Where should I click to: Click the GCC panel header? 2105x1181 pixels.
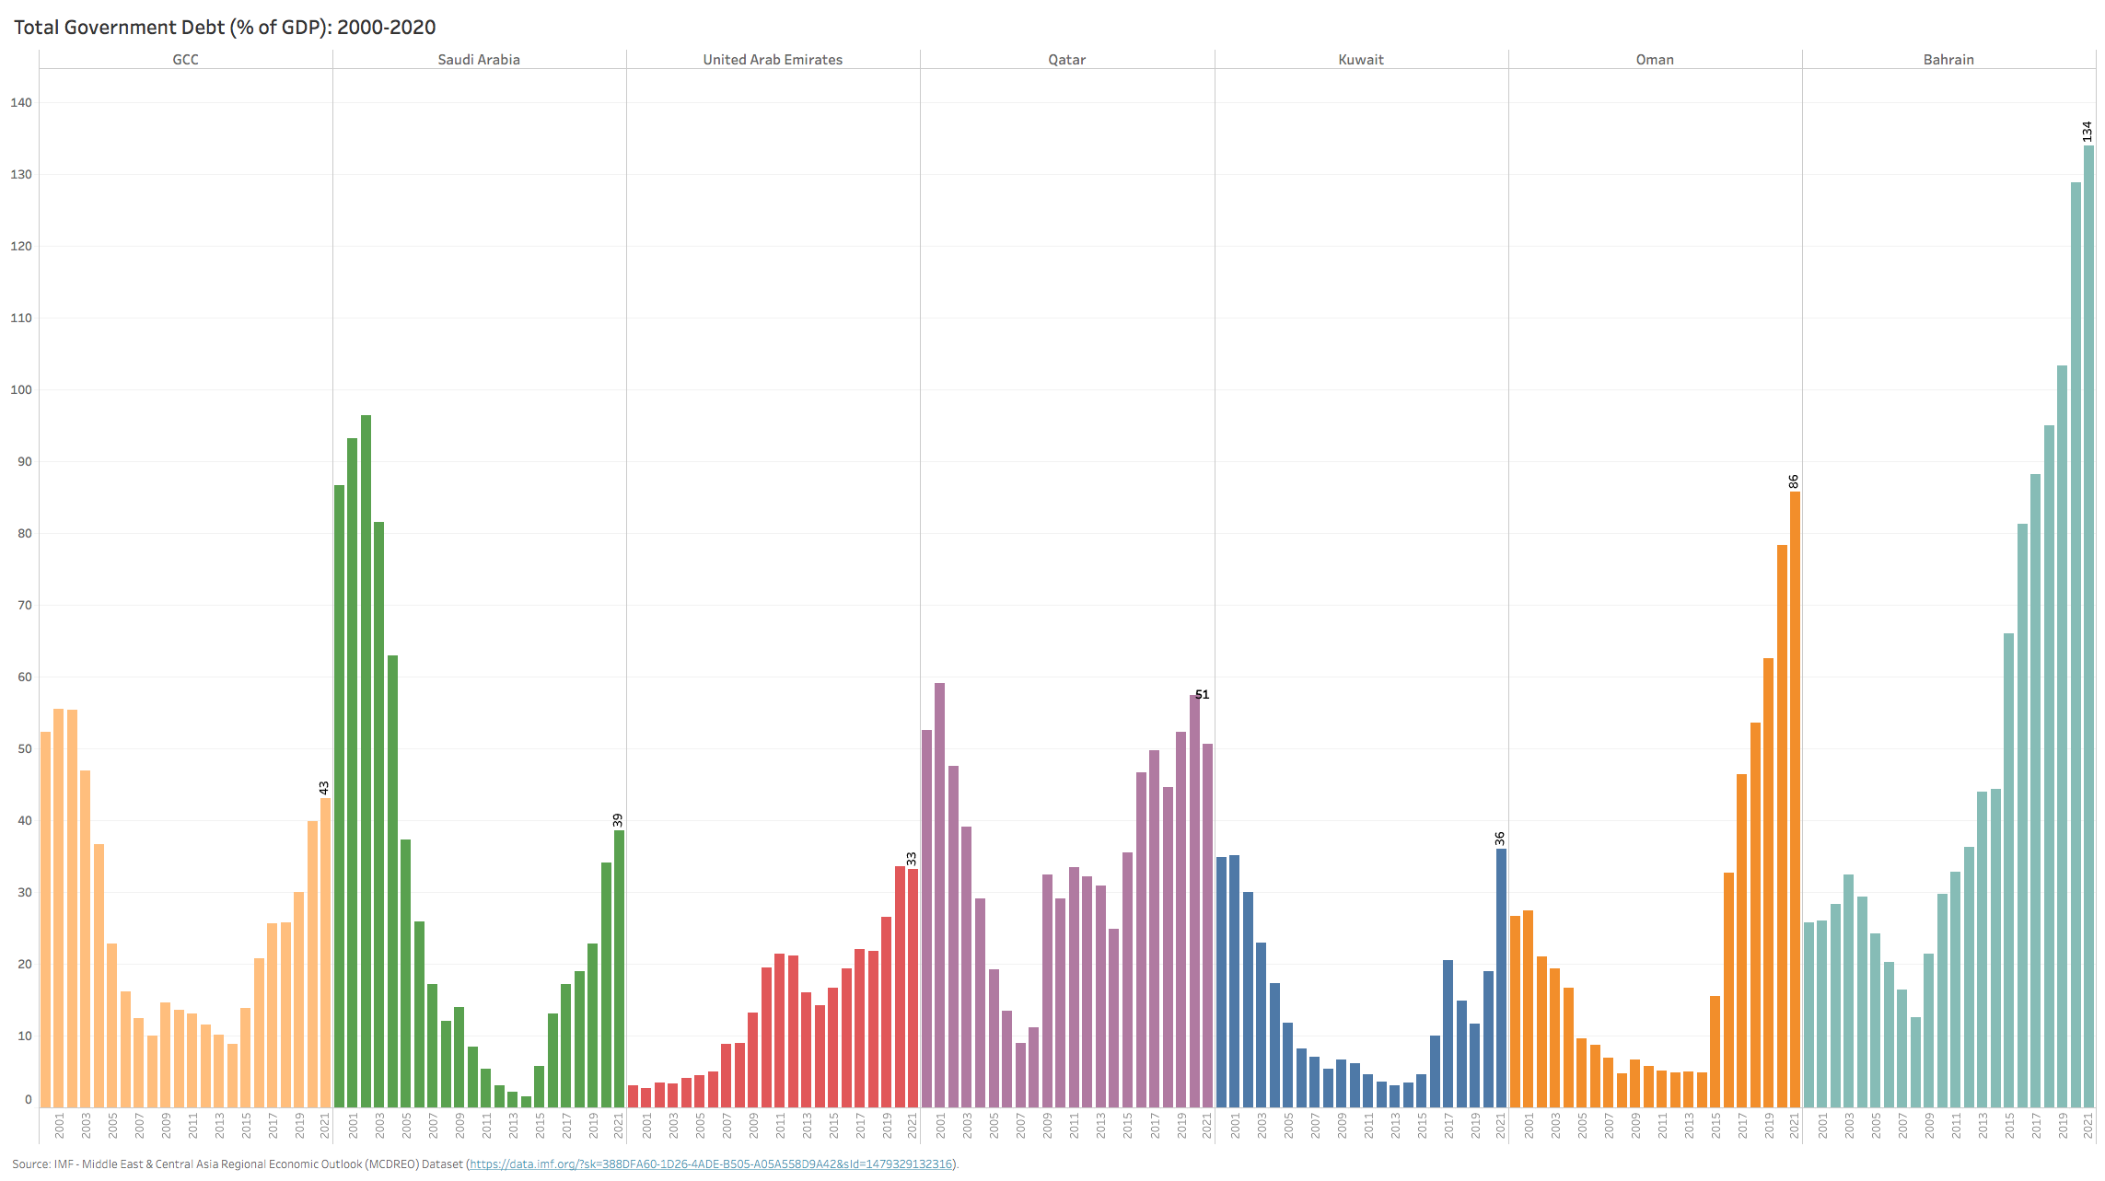click(185, 60)
